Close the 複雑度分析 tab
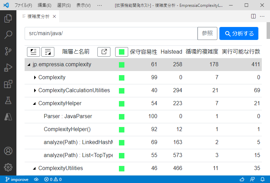 (x=54, y=16)
